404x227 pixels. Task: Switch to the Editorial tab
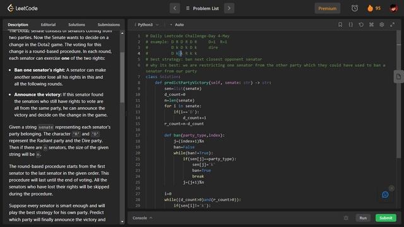click(48, 25)
